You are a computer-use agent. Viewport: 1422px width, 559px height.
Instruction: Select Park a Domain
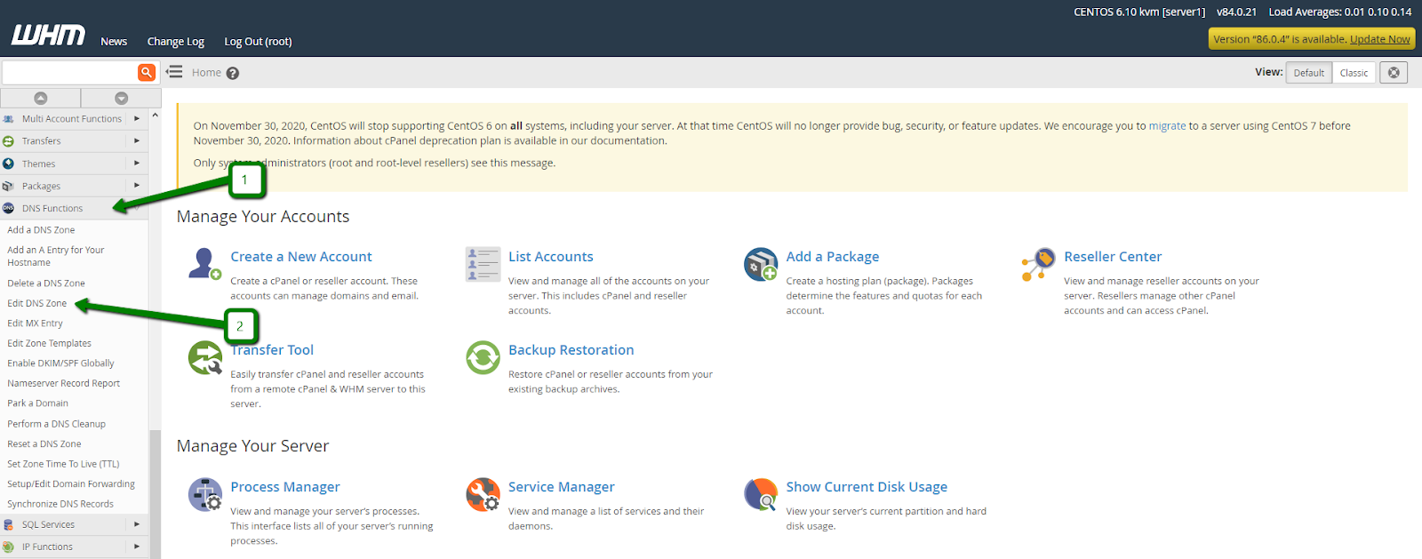tap(38, 403)
